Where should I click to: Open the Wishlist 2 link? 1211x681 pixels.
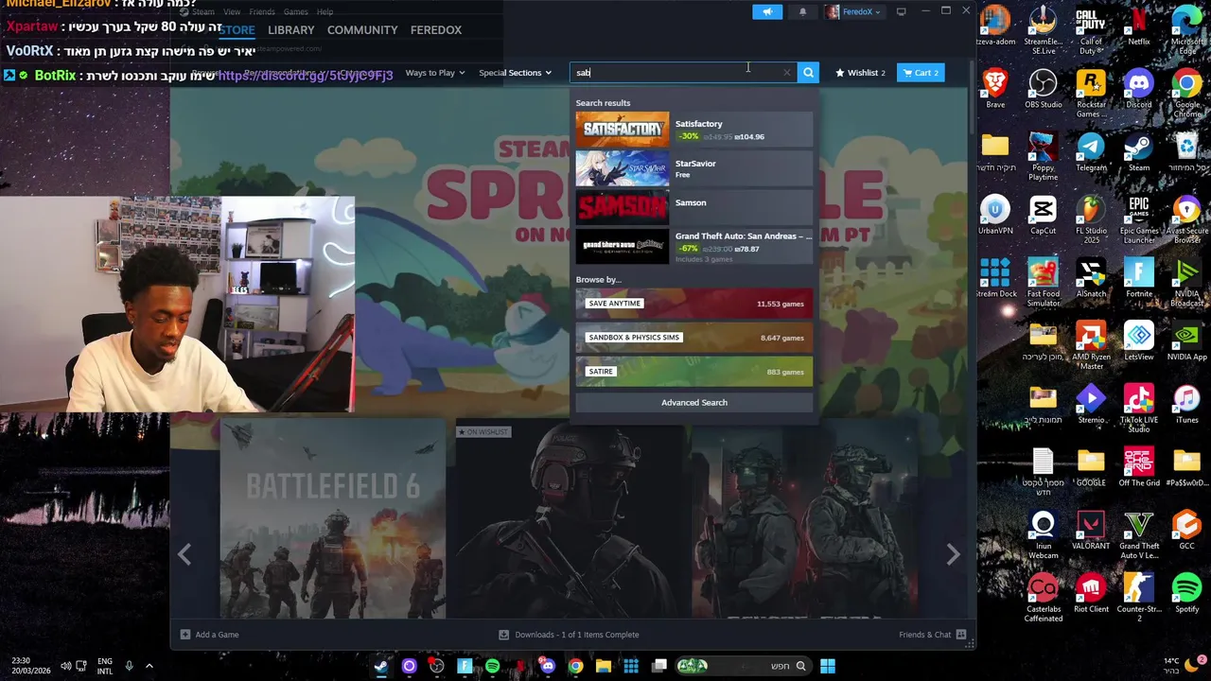pyautogui.click(x=860, y=72)
